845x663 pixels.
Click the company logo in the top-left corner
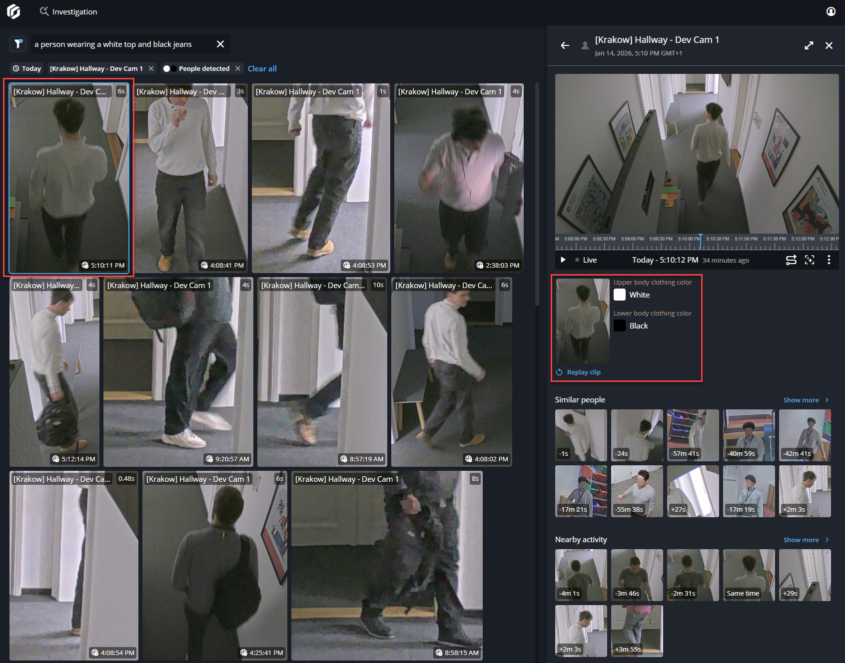(13, 11)
